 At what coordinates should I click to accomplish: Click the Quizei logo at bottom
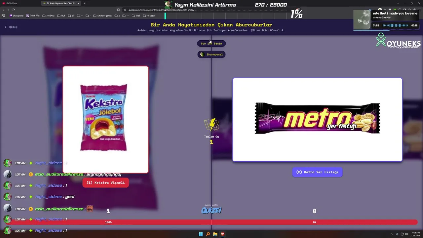tap(211, 210)
